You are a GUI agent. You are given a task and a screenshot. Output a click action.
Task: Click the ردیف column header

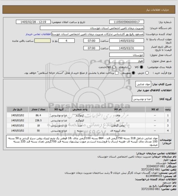click(x=168, y=109)
